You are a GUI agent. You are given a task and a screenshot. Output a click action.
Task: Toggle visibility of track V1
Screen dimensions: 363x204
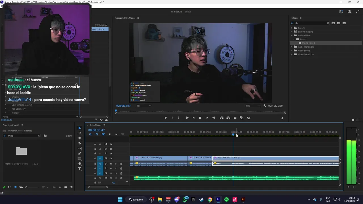click(111, 158)
